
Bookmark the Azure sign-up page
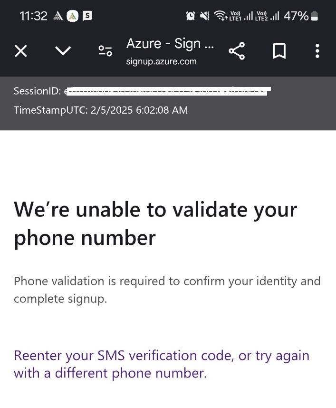pos(279,51)
